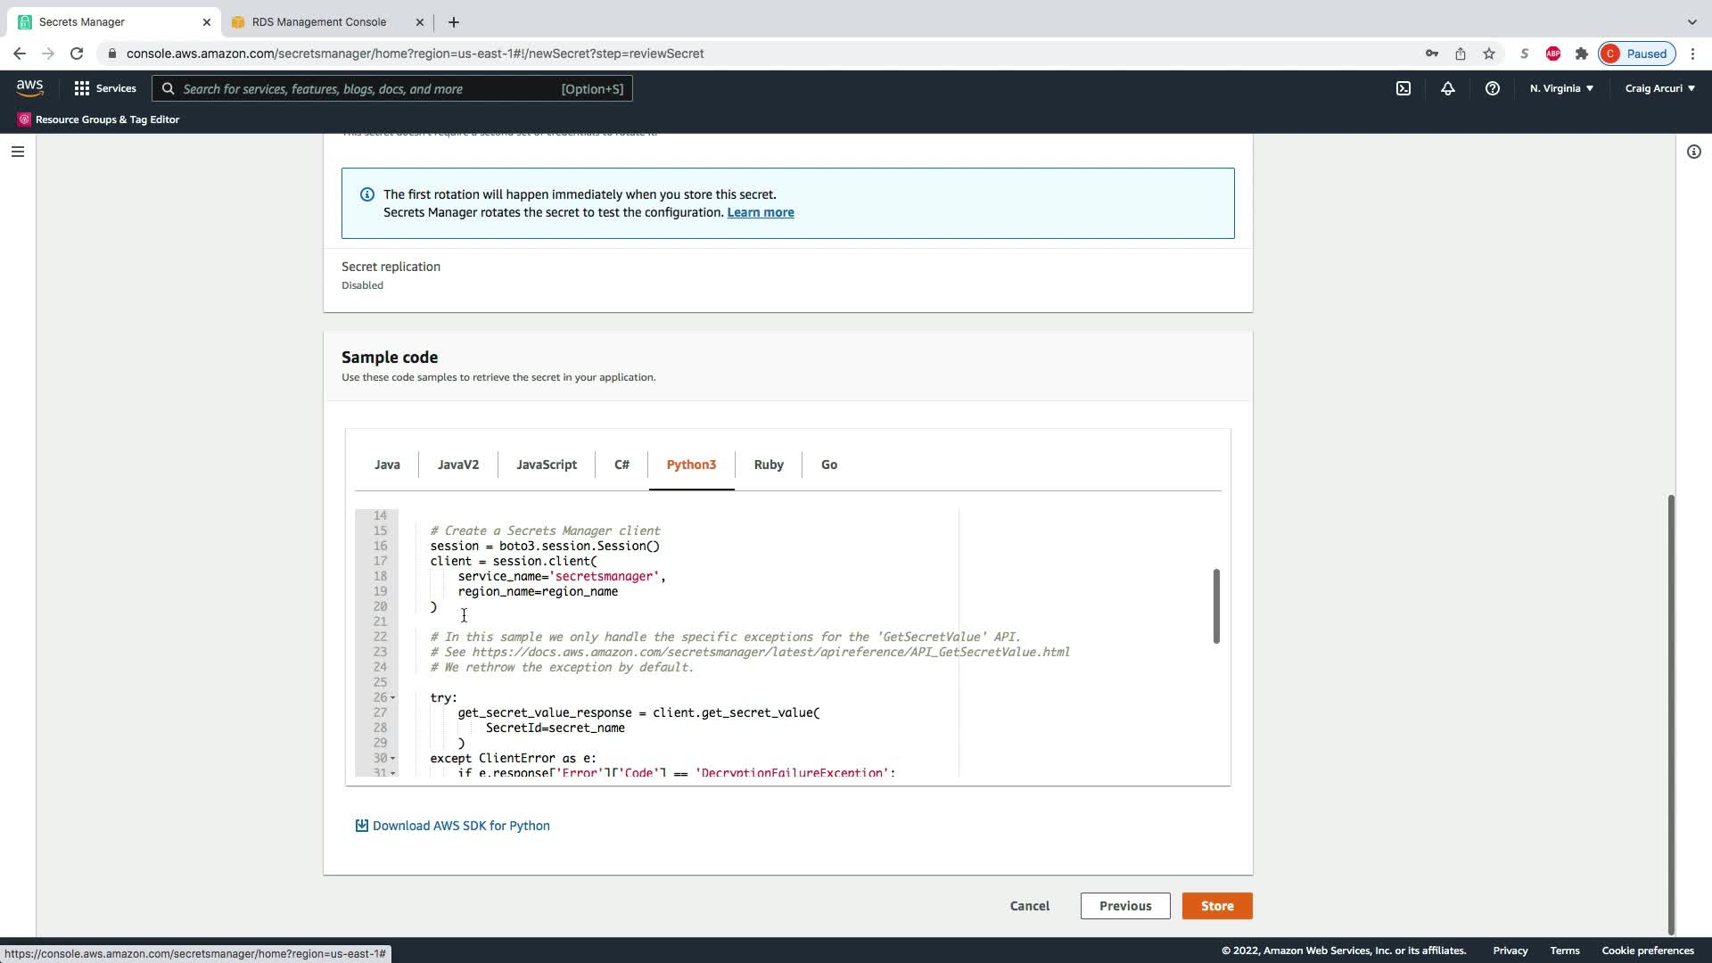Switch to the JavaScript sample code tab
Image resolution: width=1712 pixels, height=963 pixels.
pyautogui.click(x=546, y=465)
